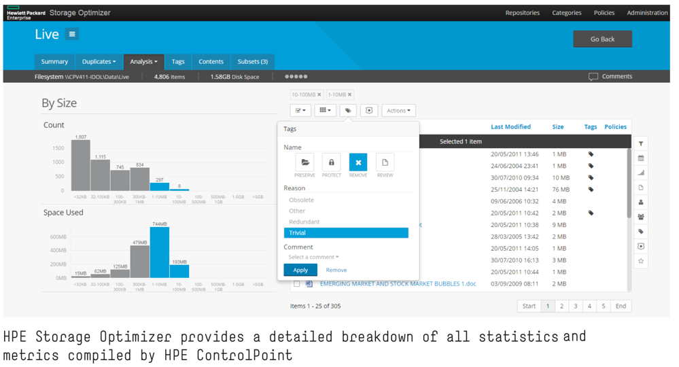Switch to the Summary tab
Viewport: 679px width, 367px height.
[54, 62]
